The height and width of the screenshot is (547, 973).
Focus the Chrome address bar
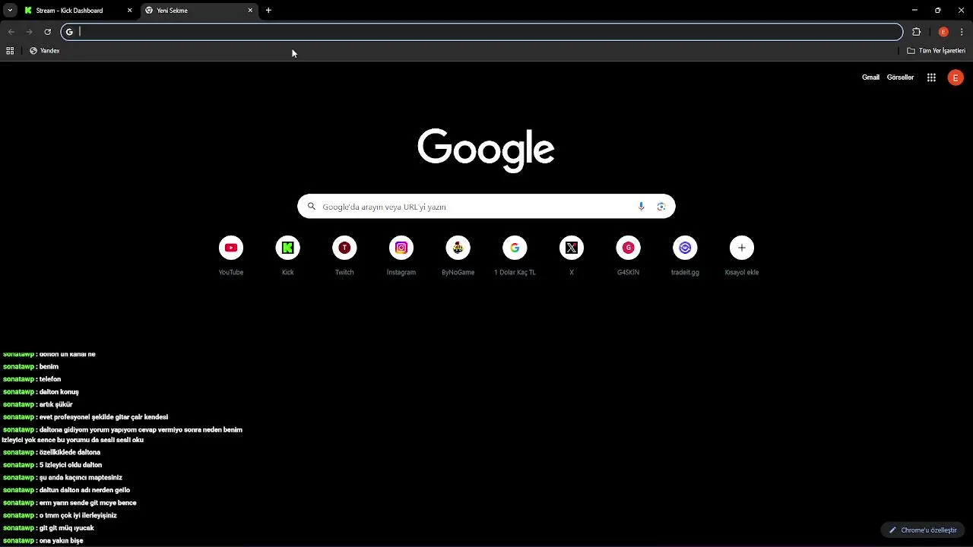pyautogui.click(x=482, y=32)
